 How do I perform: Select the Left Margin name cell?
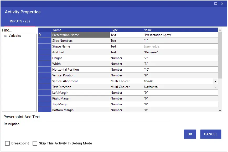(x=81, y=93)
